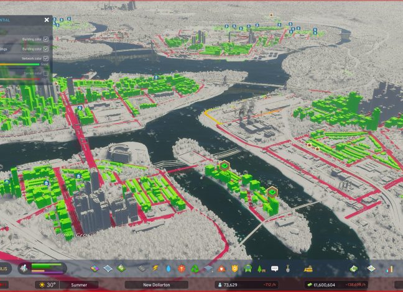Image resolution: width=403 pixels, height=292 pixels.
Task: Close the info view panel
Action: [46, 19]
